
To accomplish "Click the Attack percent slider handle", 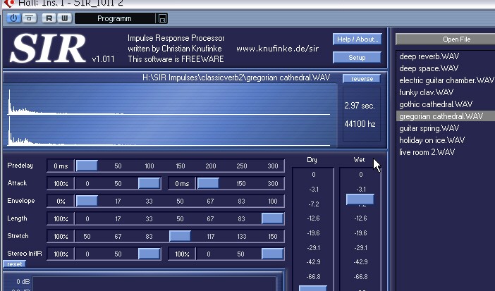I will [x=149, y=183].
